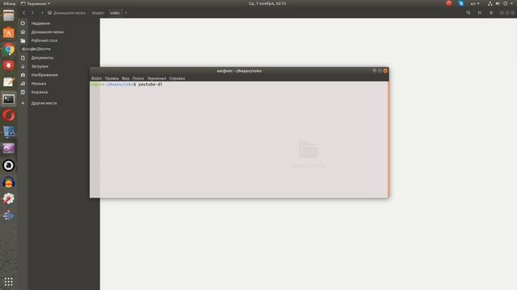Close the Terminal window

[x=385, y=71]
